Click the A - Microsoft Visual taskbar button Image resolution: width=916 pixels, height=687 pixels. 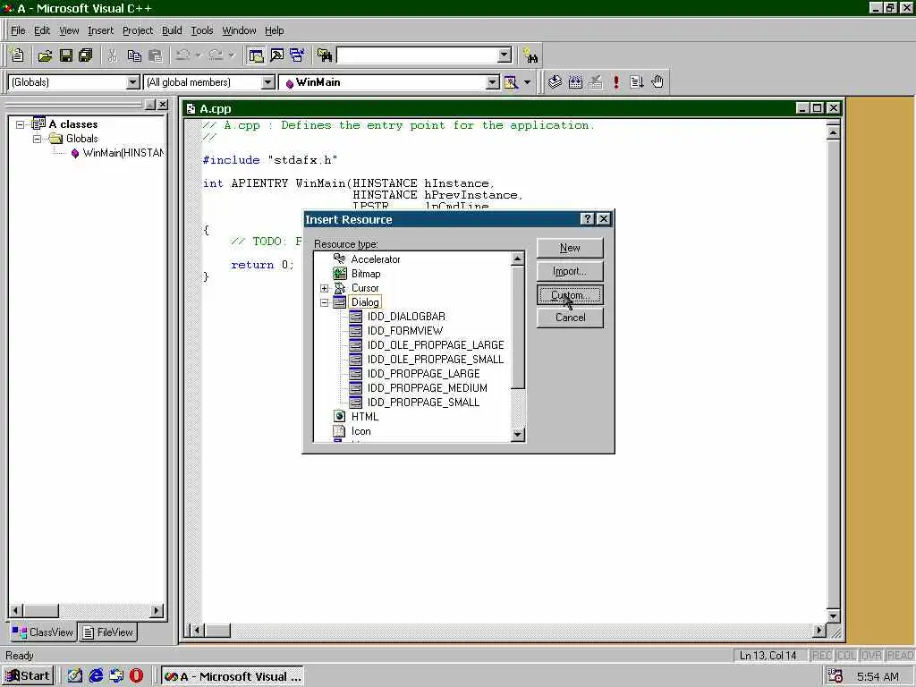[x=232, y=676]
